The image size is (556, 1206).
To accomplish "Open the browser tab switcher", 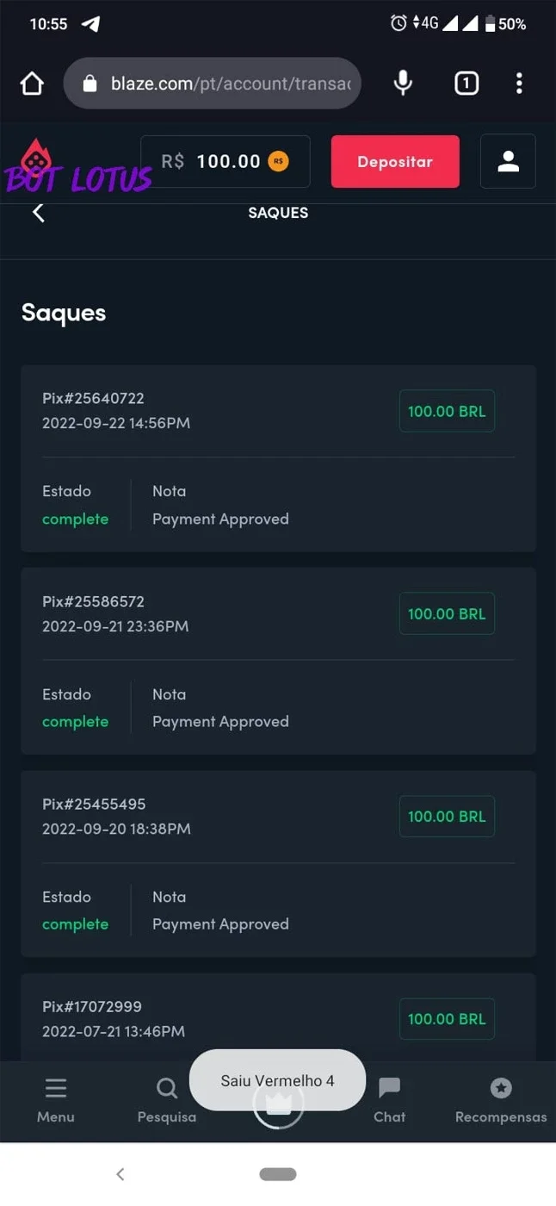I will click(466, 83).
